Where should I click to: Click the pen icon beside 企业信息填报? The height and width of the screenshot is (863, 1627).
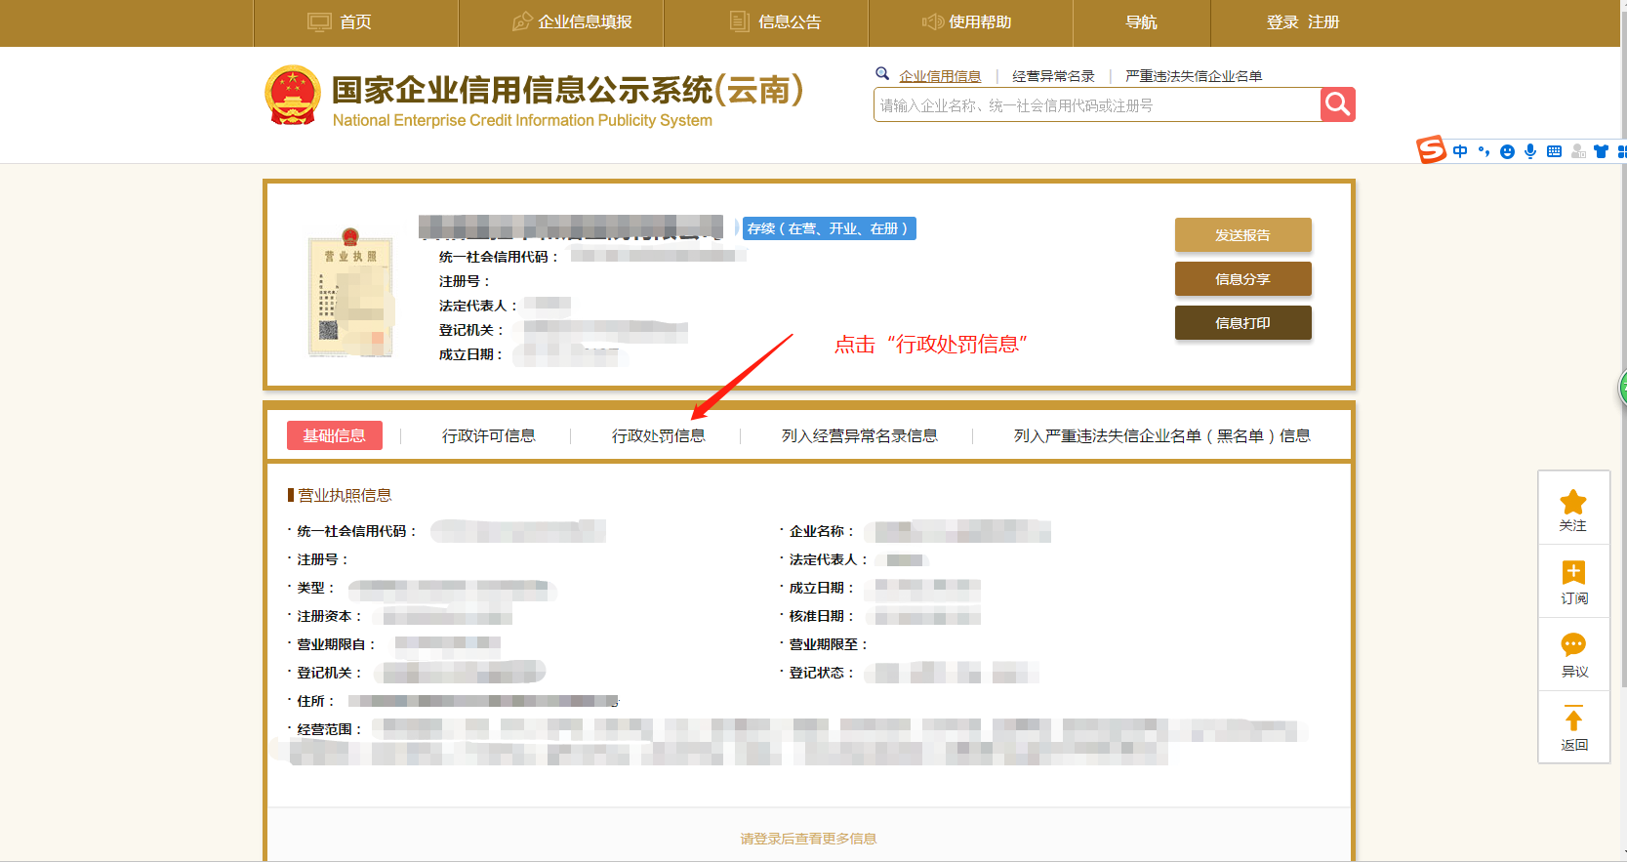pyautogui.click(x=522, y=21)
